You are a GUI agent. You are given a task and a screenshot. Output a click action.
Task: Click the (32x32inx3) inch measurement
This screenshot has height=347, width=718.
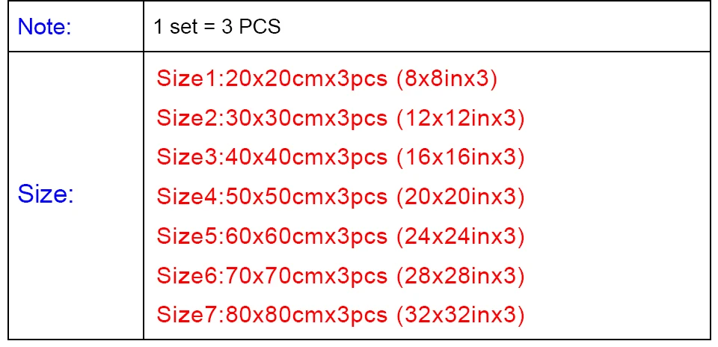point(461,315)
